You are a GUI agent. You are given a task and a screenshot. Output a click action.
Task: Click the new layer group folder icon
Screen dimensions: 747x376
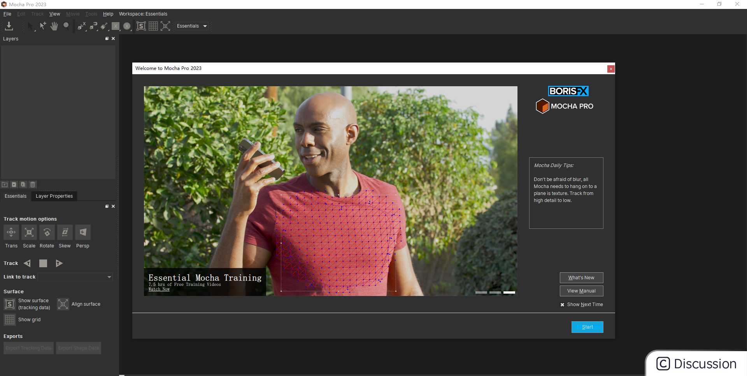(x=5, y=185)
